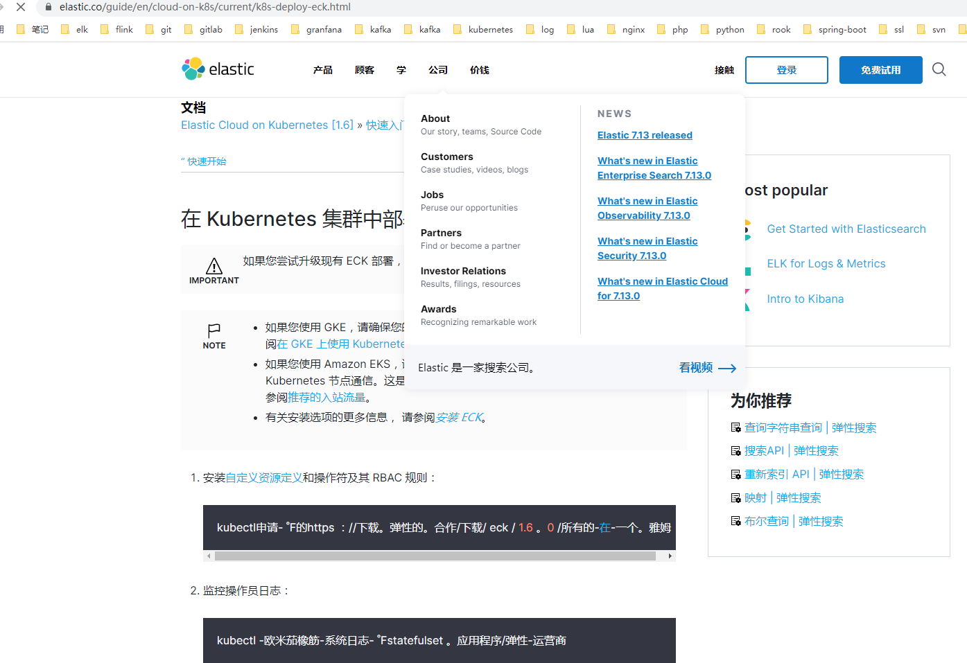Open the 笔记 bookmark folder
967x663 pixels.
tap(33, 29)
